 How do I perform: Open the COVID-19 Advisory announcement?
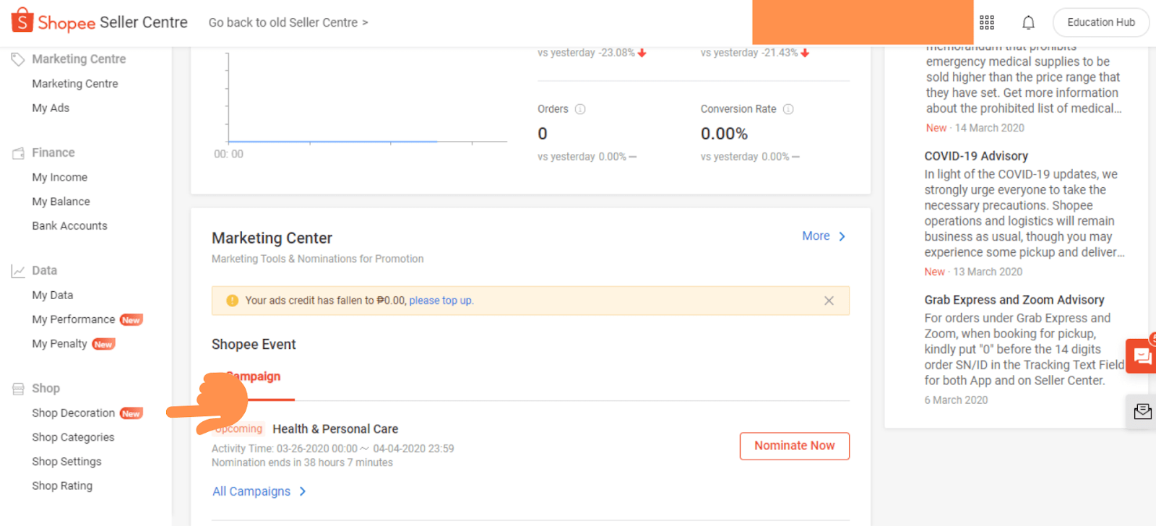click(976, 155)
